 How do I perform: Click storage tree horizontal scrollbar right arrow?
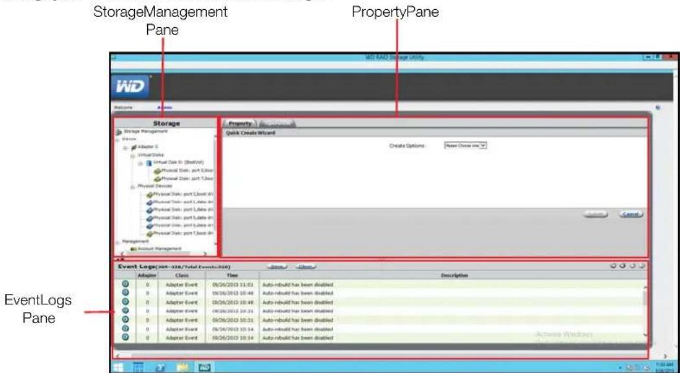click(x=205, y=253)
